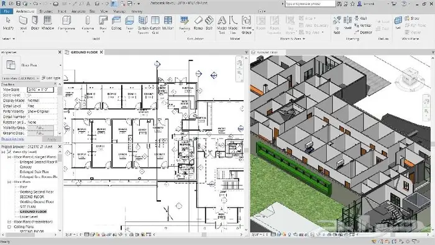The width and height of the screenshot is (435, 245).
Task: Click the Dormer opening button
Action: pyautogui.click(x=363, y=32)
